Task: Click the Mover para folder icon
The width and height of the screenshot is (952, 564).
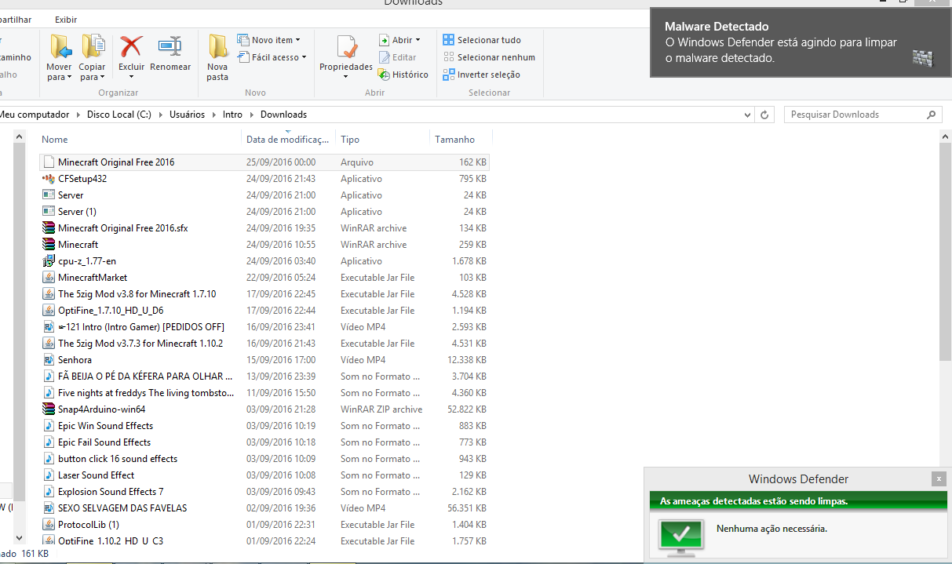Action: [x=60, y=47]
